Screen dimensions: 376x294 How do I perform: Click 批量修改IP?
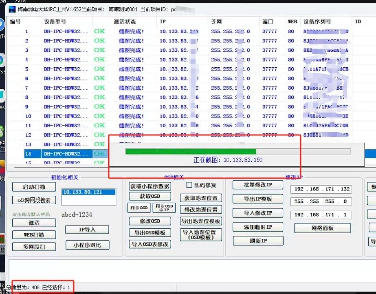pyautogui.click(x=258, y=185)
